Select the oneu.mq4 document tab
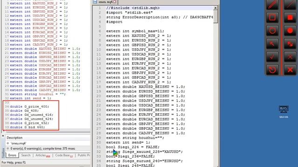Screen dimensions: 298x167 (105, 2)
